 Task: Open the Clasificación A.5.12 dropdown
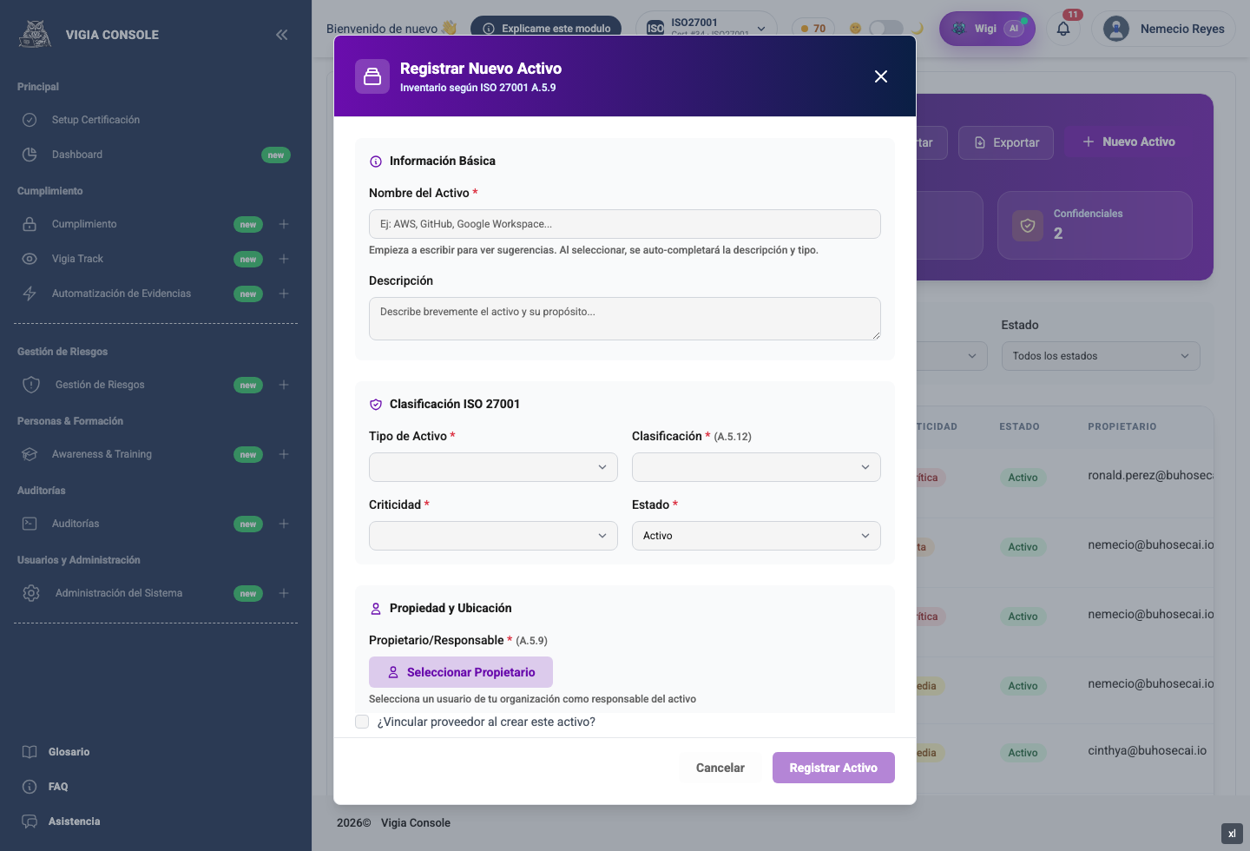(756, 467)
